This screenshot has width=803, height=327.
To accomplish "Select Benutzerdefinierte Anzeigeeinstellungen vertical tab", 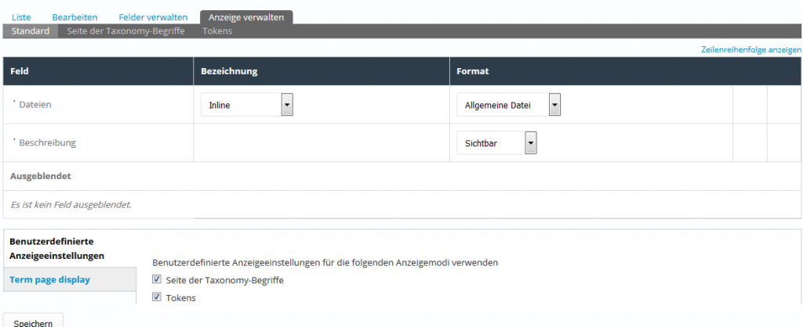I will [x=57, y=249].
